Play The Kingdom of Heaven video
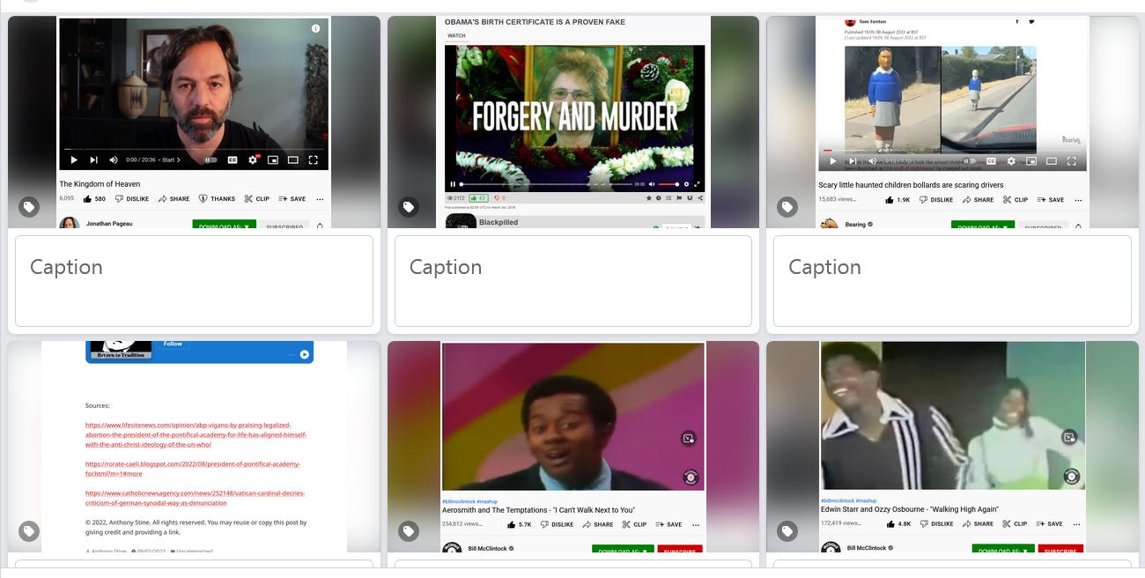 coord(73,160)
